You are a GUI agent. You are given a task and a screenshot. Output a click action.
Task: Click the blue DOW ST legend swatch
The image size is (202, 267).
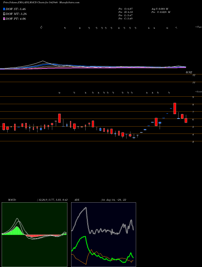tap(4, 9)
